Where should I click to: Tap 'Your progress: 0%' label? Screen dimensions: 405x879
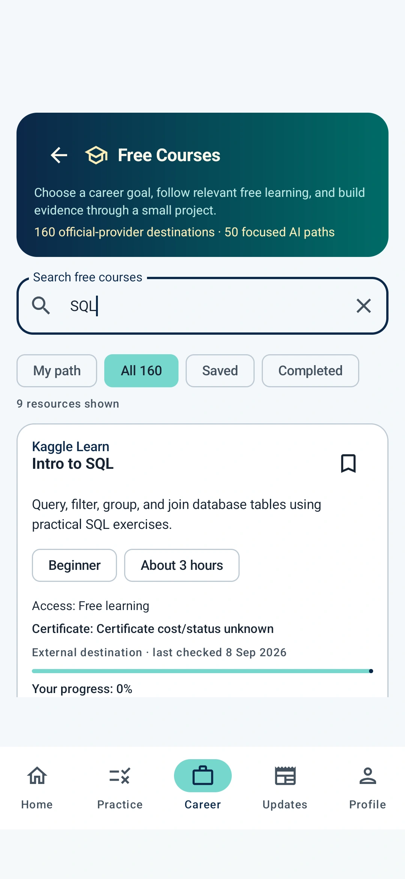coord(82,689)
